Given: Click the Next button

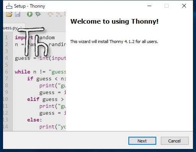Looking at the screenshot, I should [142, 141].
